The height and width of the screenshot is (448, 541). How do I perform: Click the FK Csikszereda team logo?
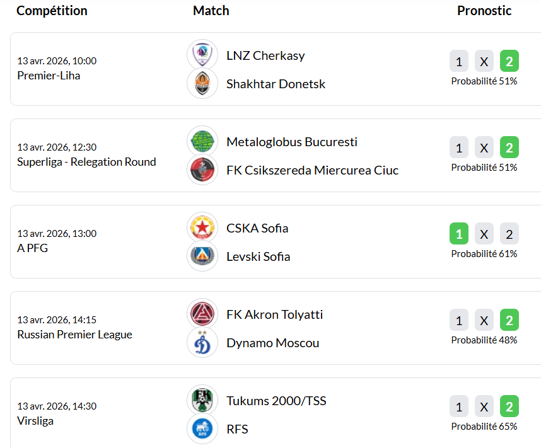point(202,169)
